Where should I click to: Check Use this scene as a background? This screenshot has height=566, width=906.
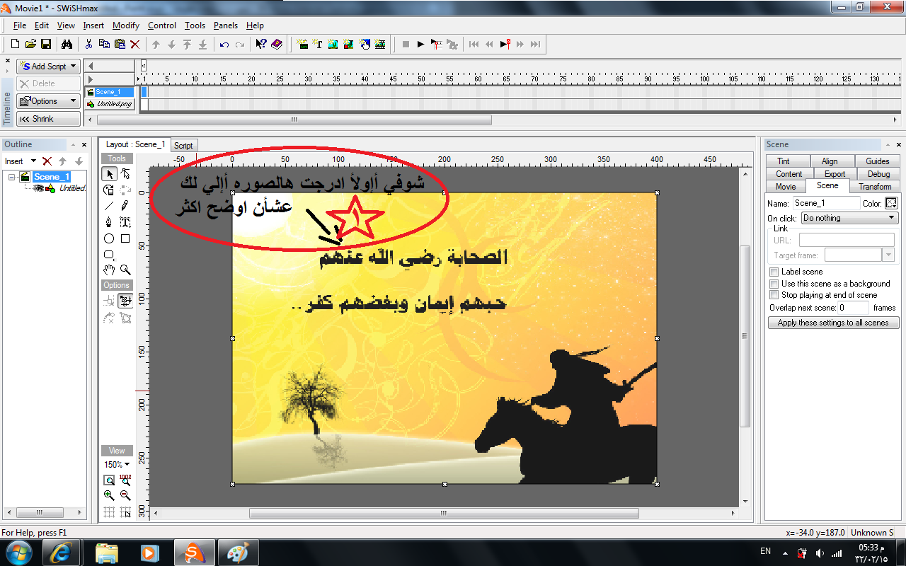click(774, 284)
